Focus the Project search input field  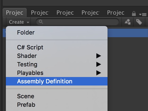(x=77, y=22)
